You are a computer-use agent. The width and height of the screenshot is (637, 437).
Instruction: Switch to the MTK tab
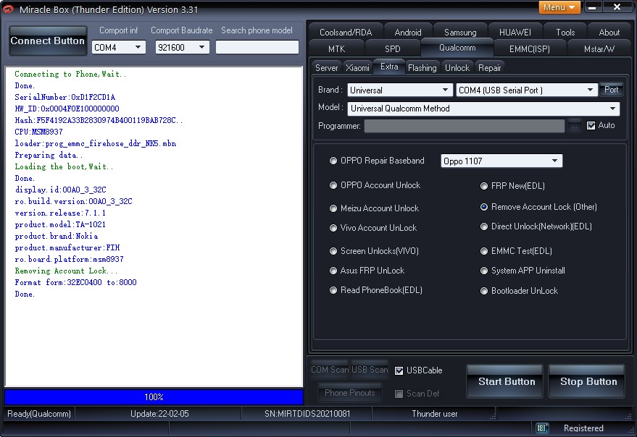pyautogui.click(x=336, y=49)
